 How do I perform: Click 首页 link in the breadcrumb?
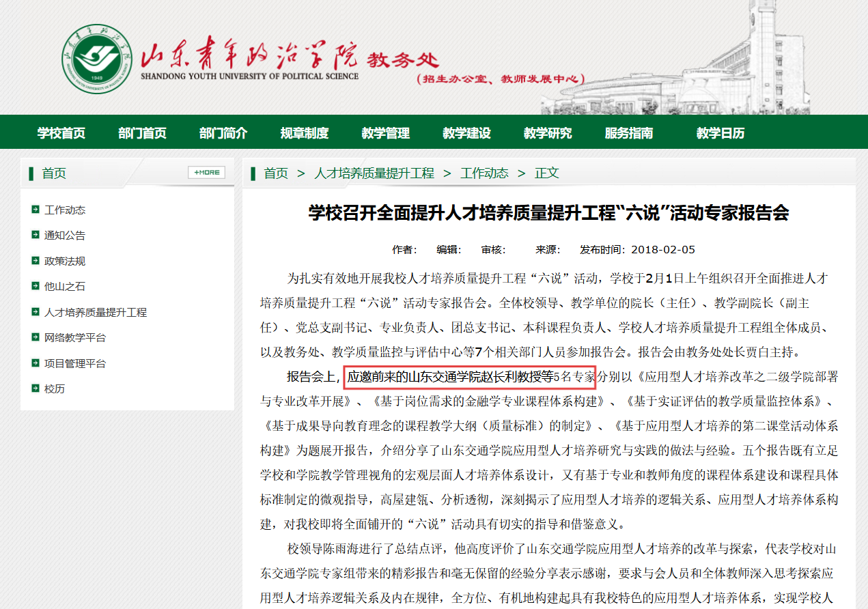click(276, 173)
